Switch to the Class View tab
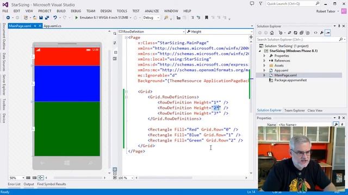Screen dimensions: 348x195 coord(315,110)
